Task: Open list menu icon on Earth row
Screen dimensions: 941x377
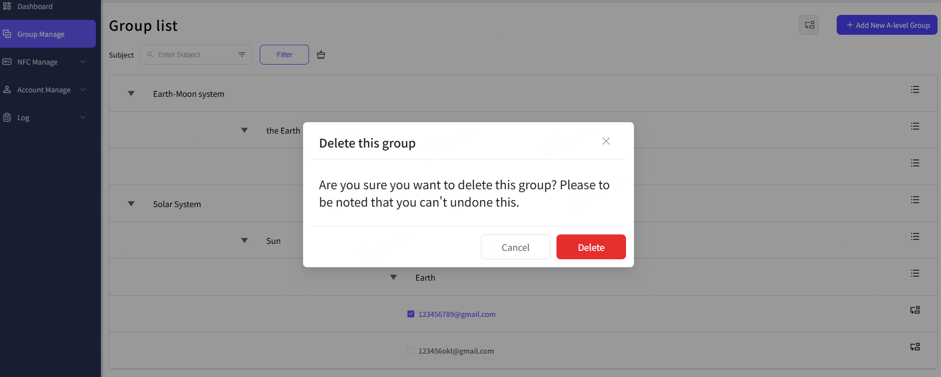Action: (915, 273)
